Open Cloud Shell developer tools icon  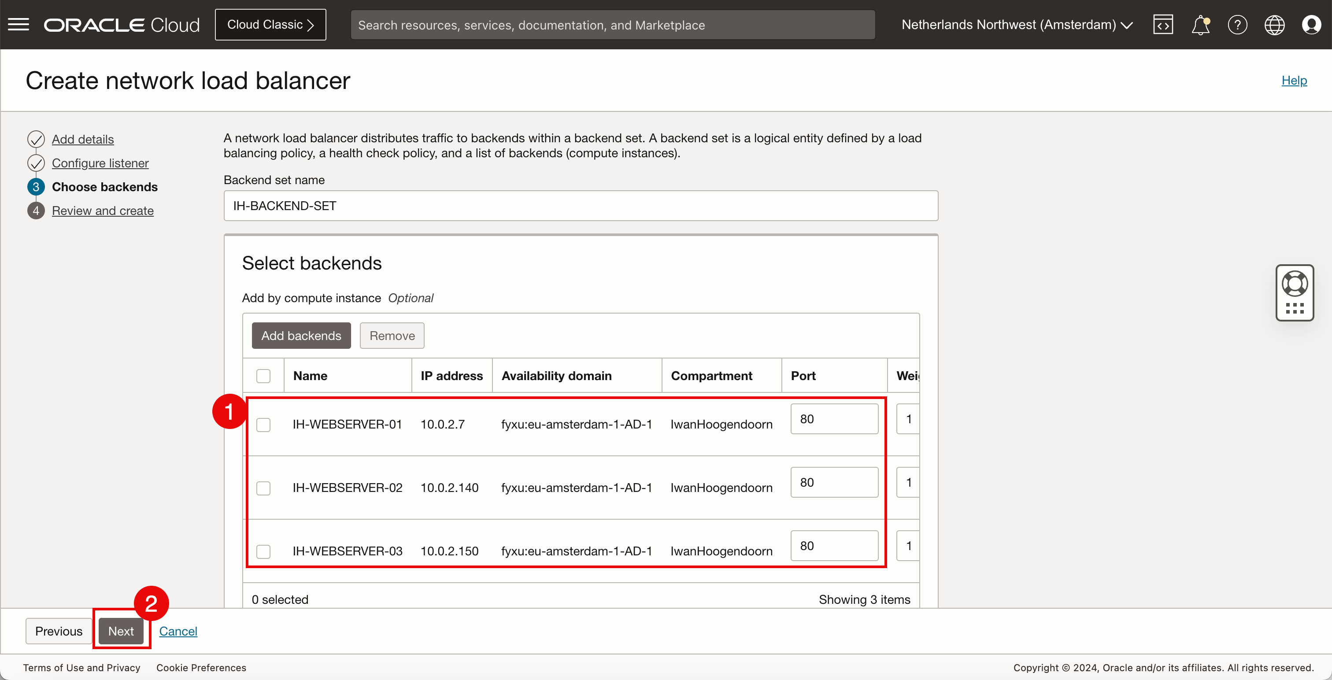(1162, 24)
